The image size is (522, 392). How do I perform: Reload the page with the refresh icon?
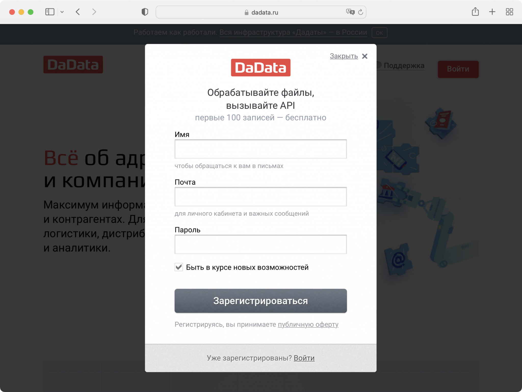(x=360, y=12)
